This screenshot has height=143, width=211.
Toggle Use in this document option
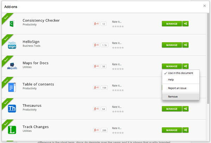click(181, 73)
